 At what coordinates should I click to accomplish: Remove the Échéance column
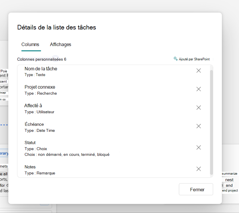click(x=198, y=126)
